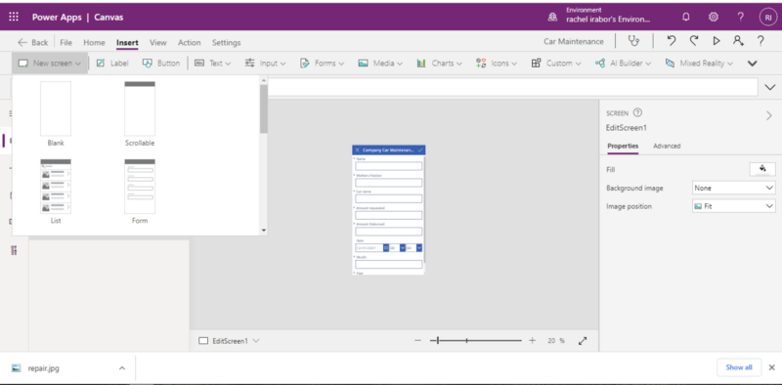Insert a Label control
This screenshot has width=782, height=385.
[112, 64]
